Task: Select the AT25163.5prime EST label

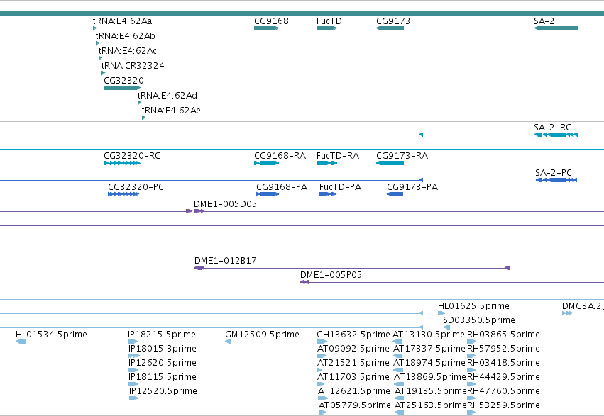Action: click(x=431, y=405)
